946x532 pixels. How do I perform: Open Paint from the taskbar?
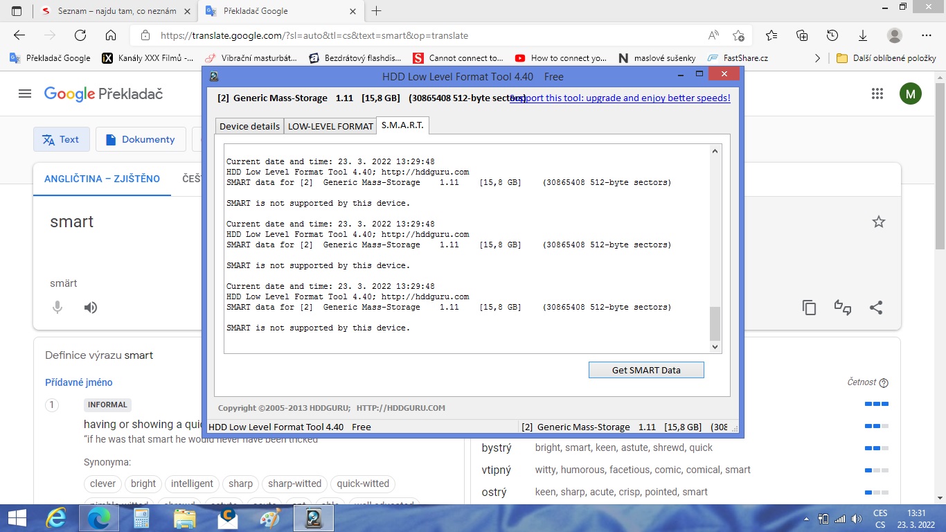[x=270, y=518]
